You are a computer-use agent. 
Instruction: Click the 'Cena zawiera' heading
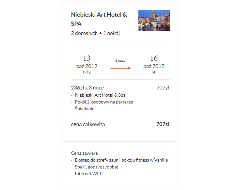(84, 153)
